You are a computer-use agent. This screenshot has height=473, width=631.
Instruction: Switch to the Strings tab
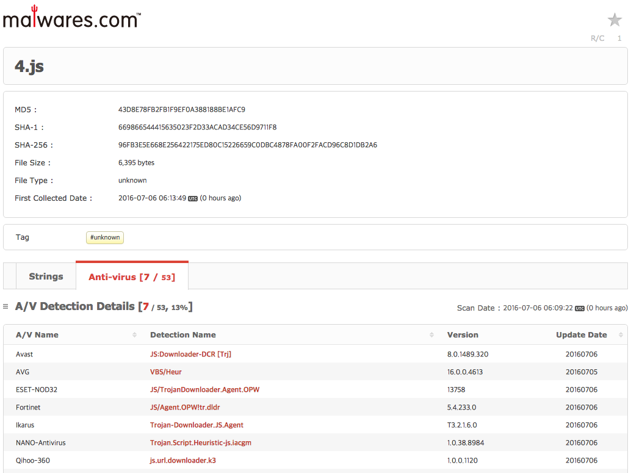pyautogui.click(x=46, y=276)
